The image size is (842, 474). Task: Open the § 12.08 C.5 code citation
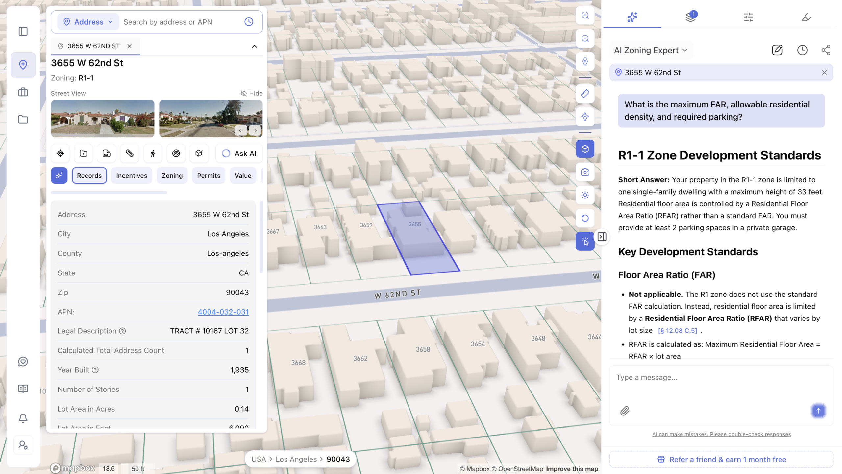point(677,331)
